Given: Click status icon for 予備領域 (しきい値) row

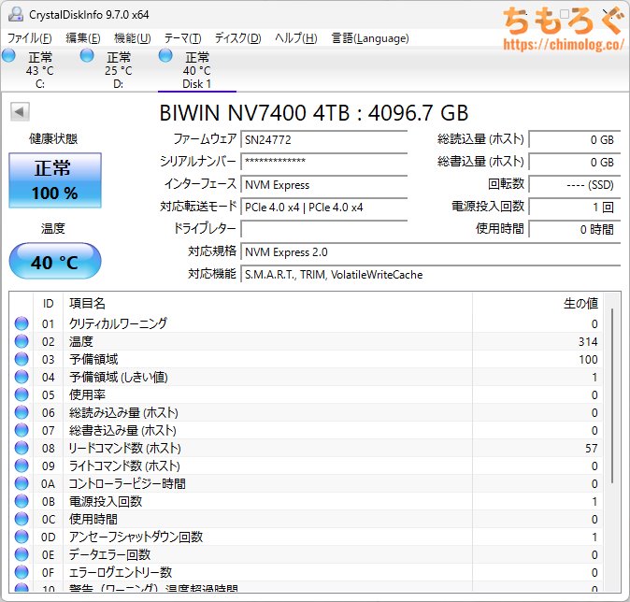Looking at the screenshot, I should (21, 377).
